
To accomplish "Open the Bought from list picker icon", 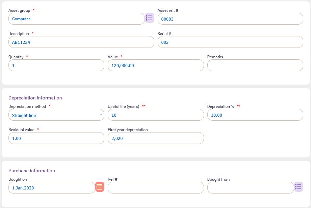I will click(x=299, y=187).
